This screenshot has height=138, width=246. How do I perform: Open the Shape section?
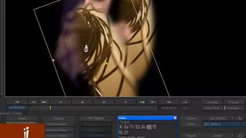click(x=22, y=118)
